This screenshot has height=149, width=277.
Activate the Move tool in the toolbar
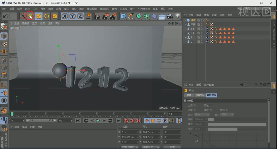tap(31, 16)
